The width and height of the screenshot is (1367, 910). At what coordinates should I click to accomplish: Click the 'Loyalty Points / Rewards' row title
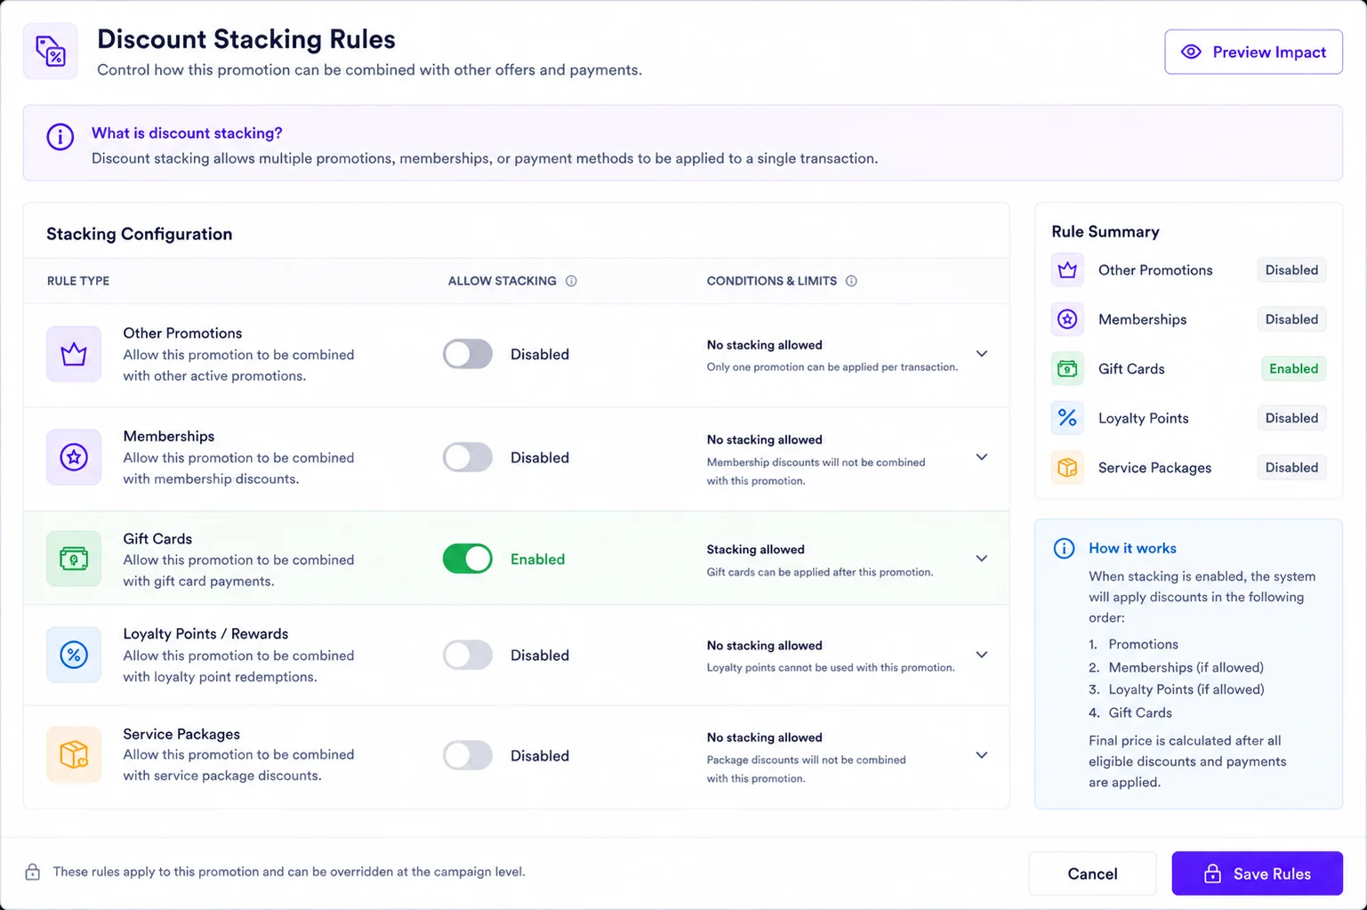coord(205,634)
